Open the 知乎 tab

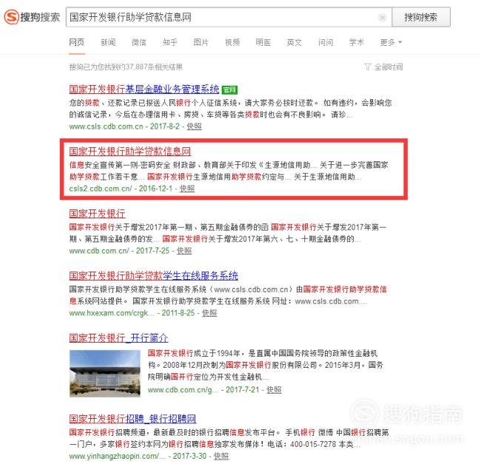[170, 42]
